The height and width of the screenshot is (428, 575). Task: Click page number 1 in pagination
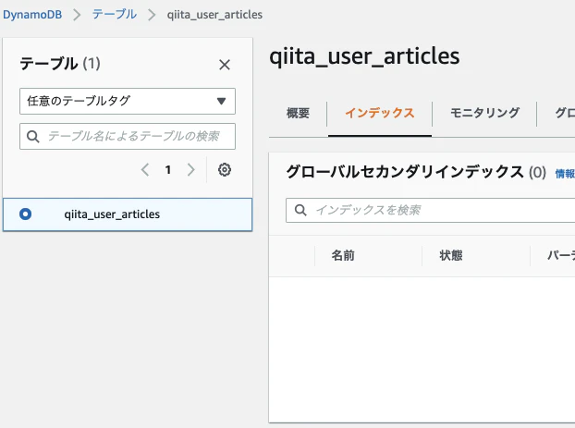[x=168, y=170]
